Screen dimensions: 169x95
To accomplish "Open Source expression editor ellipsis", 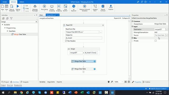I will (167, 35).
